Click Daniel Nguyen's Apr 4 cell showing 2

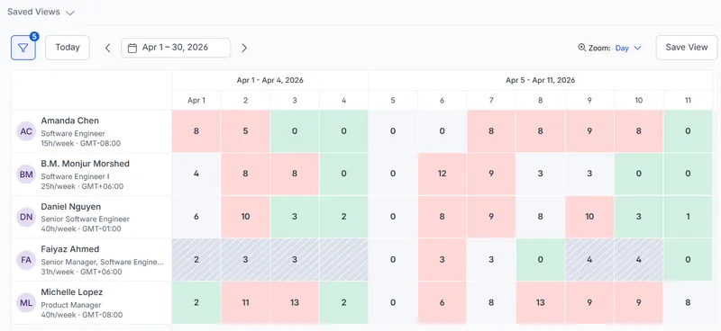coord(344,217)
